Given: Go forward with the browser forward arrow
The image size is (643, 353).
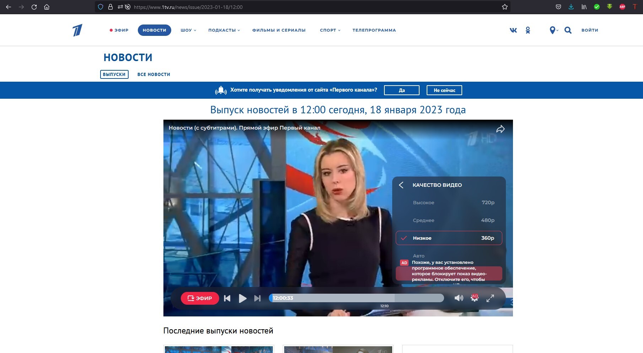Looking at the screenshot, I should pyautogui.click(x=21, y=7).
